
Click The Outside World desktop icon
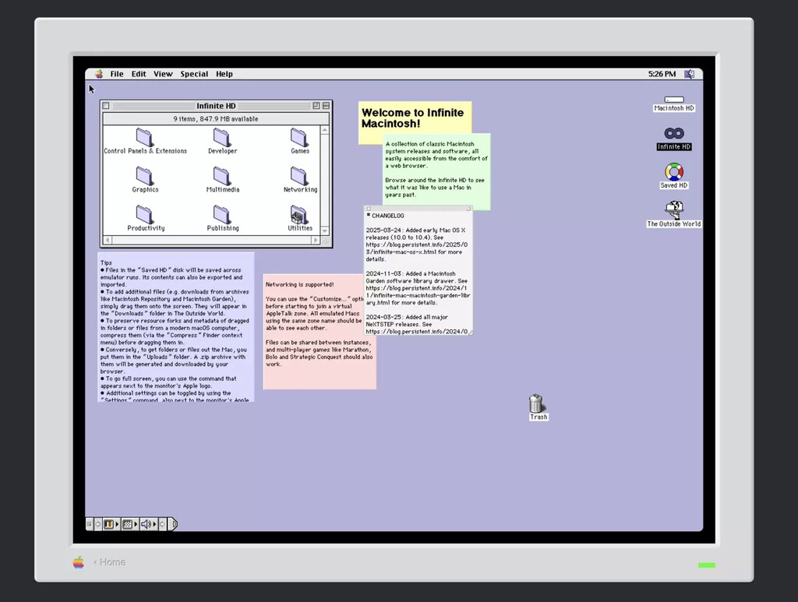(674, 209)
